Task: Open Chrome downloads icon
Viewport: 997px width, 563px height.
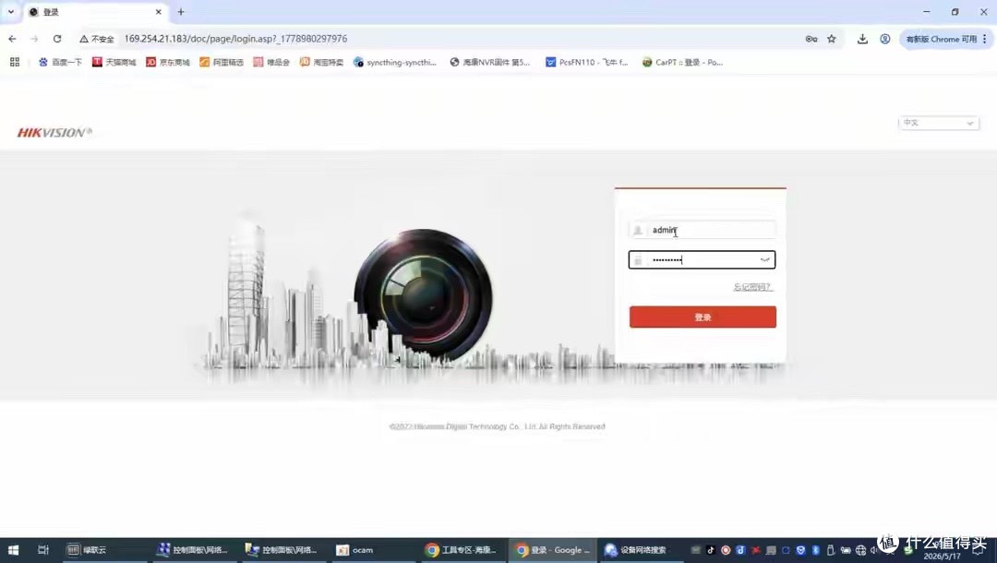Action: coord(862,39)
